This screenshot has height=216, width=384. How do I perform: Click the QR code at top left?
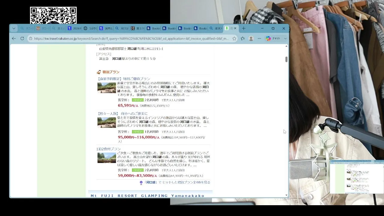tap(53, 15)
